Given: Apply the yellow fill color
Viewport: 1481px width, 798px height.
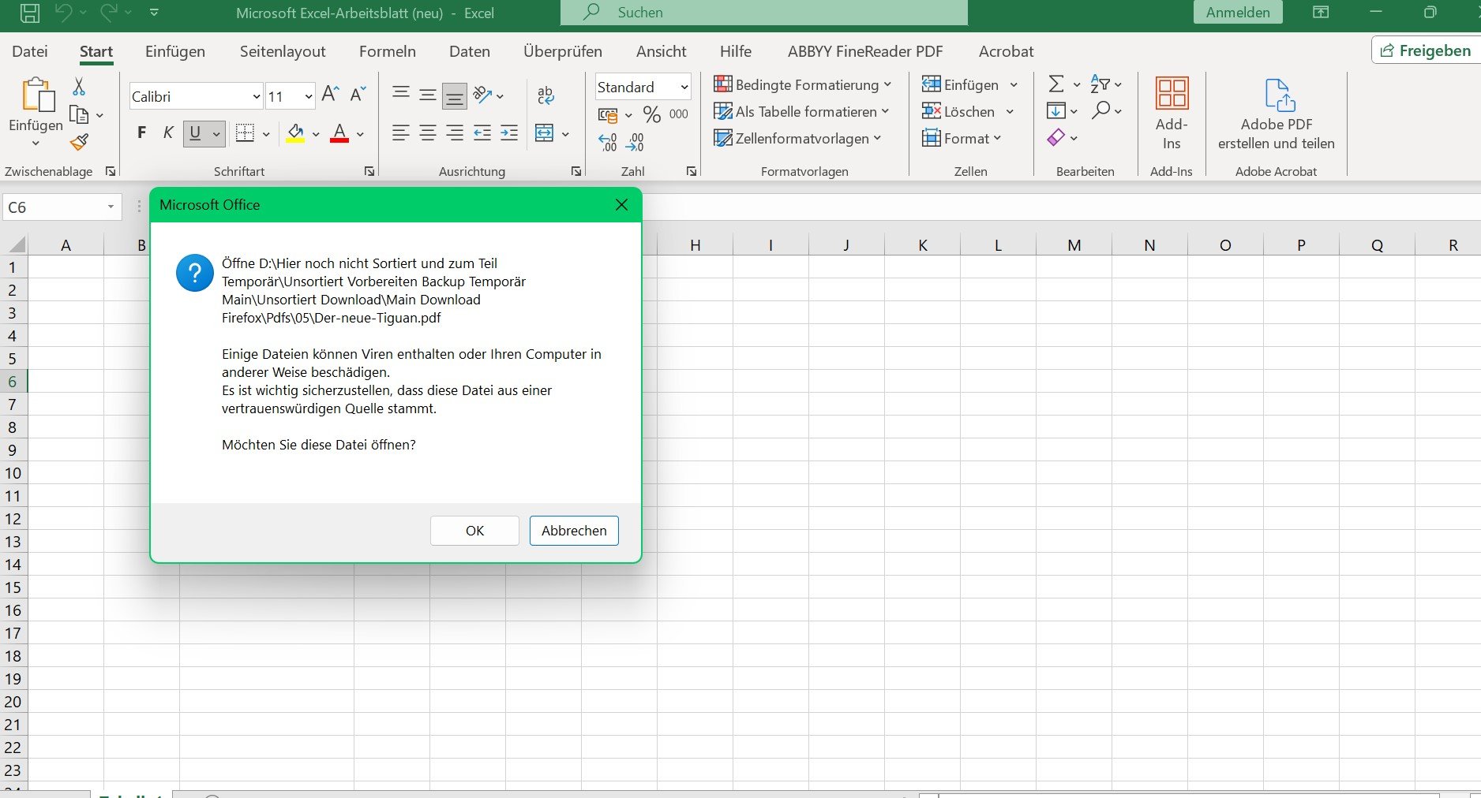Looking at the screenshot, I should (x=295, y=132).
